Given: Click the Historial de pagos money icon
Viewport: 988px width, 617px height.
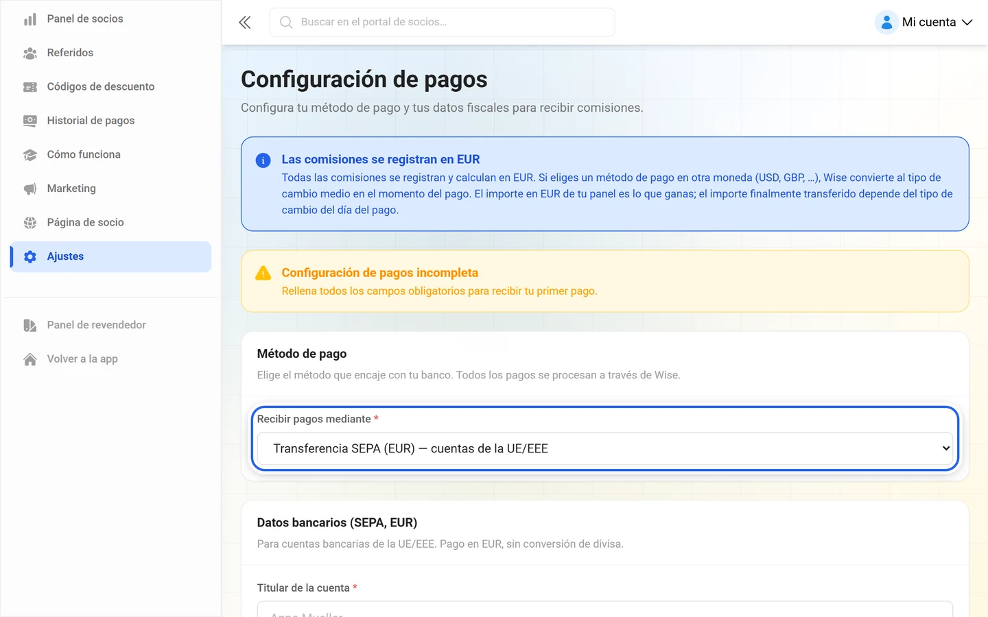Looking at the screenshot, I should pos(30,121).
